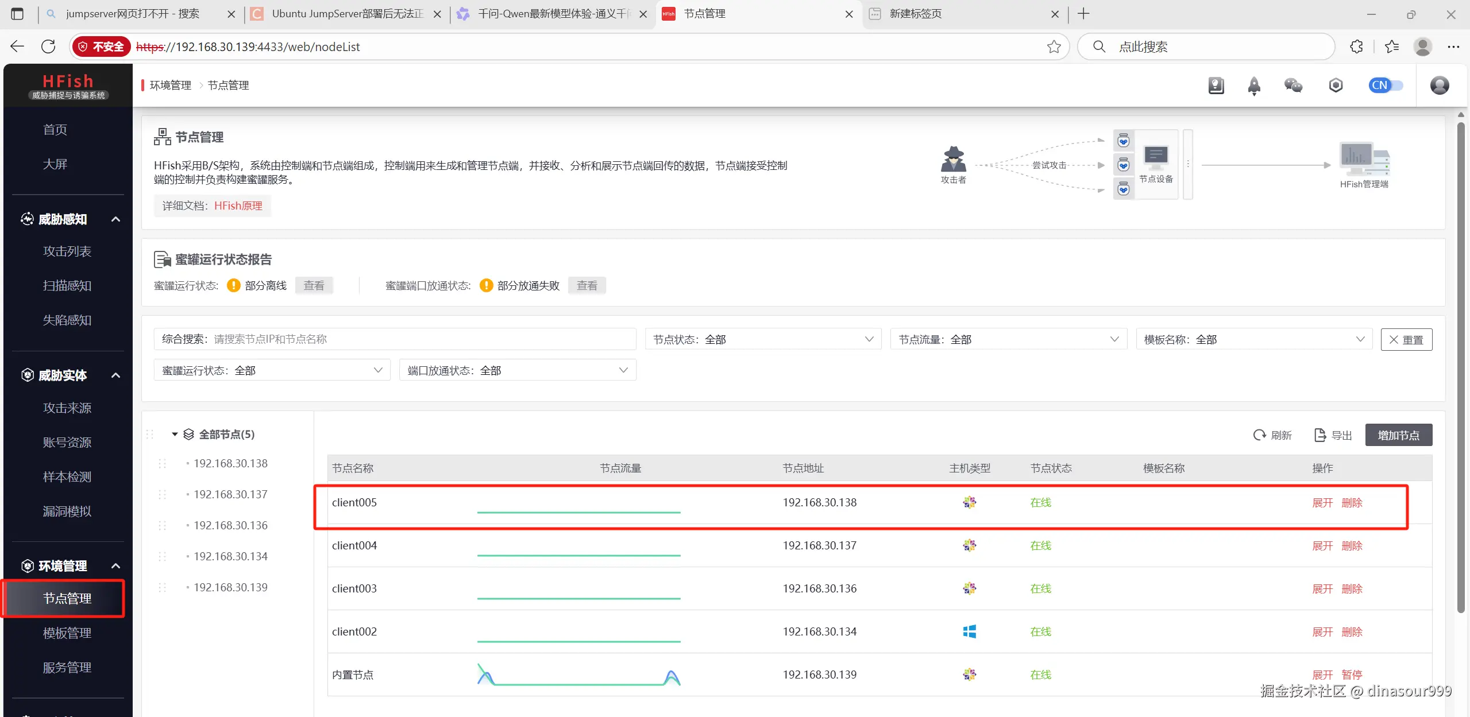
Task: Open the 蜜罐运行状态 dropdown
Action: click(x=272, y=370)
